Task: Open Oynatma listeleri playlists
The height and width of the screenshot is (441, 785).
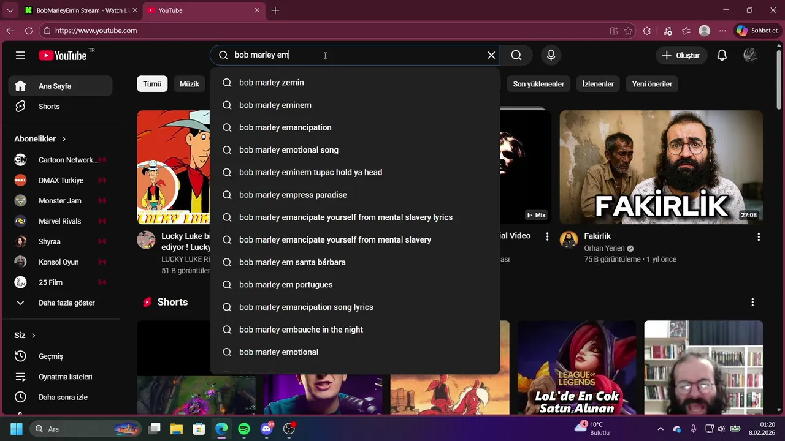Action: point(60,377)
